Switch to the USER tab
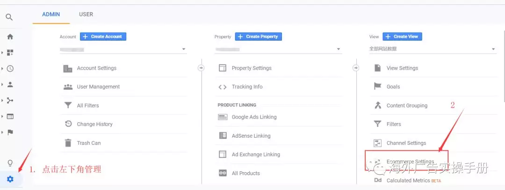 click(x=86, y=14)
